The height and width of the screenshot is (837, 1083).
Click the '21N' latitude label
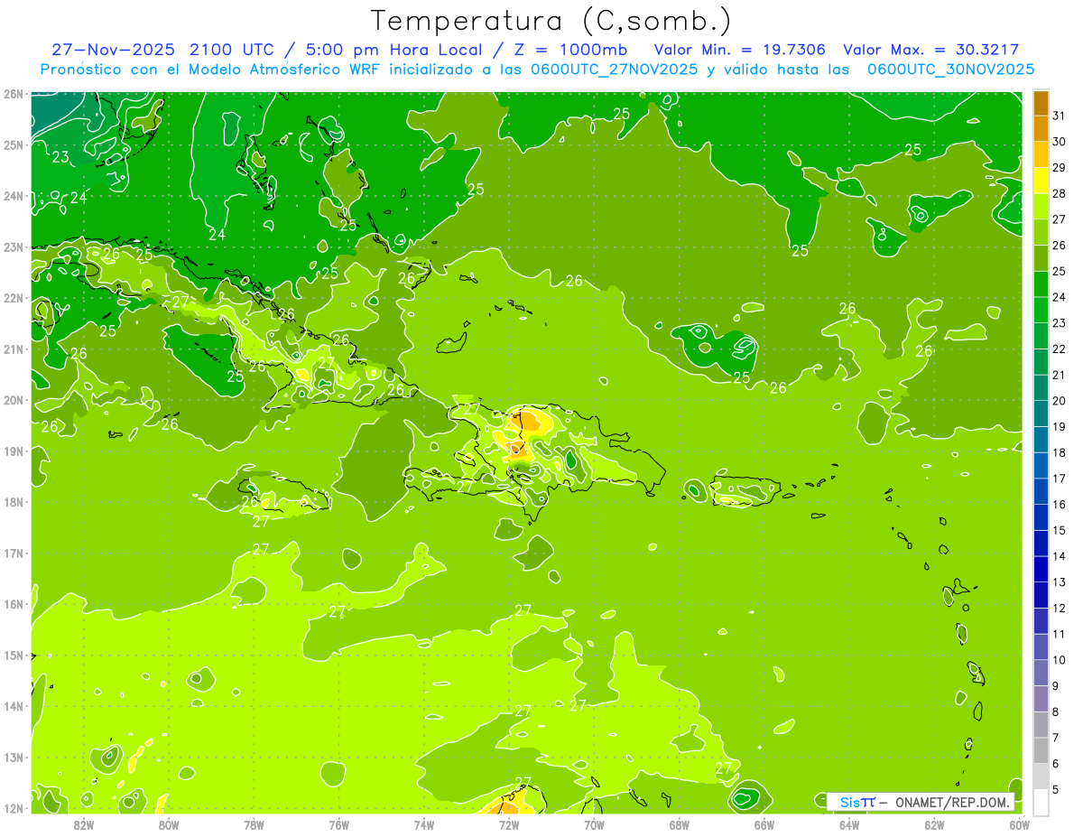[x=14, y=349]
